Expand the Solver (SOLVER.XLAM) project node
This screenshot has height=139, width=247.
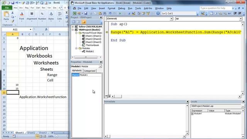[x=73, y=27]
